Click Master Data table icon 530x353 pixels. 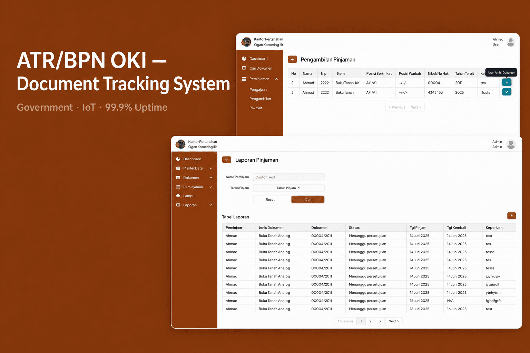pos(178,168)
